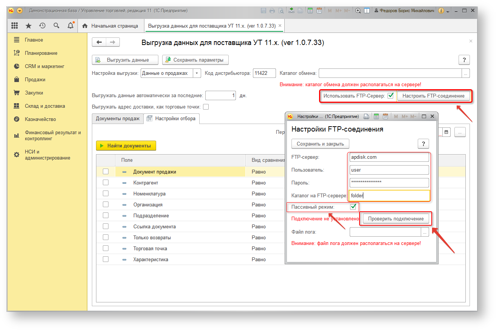
Task: Go back with the left arrow button
Action: click(x=99, y=42)
